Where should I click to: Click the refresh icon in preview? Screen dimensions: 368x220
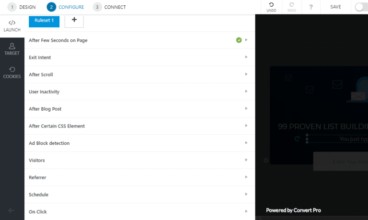[297, 139]
